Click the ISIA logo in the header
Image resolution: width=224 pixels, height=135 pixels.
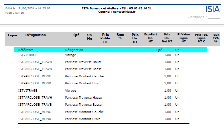(x=213, y=9)
